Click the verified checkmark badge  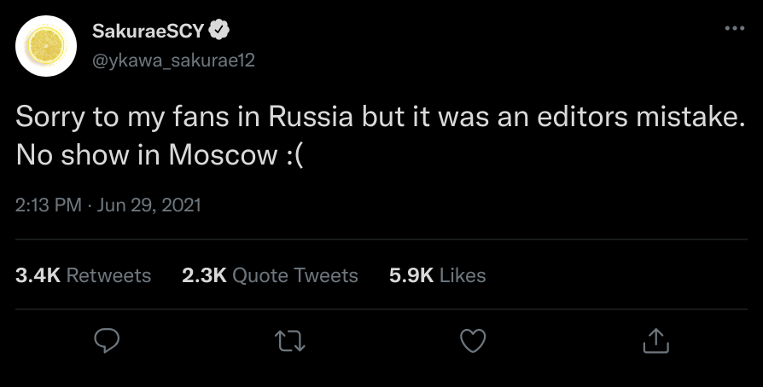pyautogui.click(x=220, y=32)
